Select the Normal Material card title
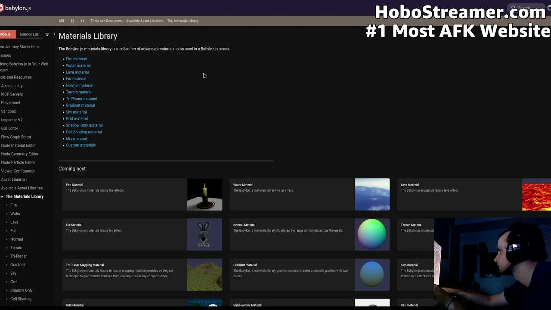 [x=244, y=225]
